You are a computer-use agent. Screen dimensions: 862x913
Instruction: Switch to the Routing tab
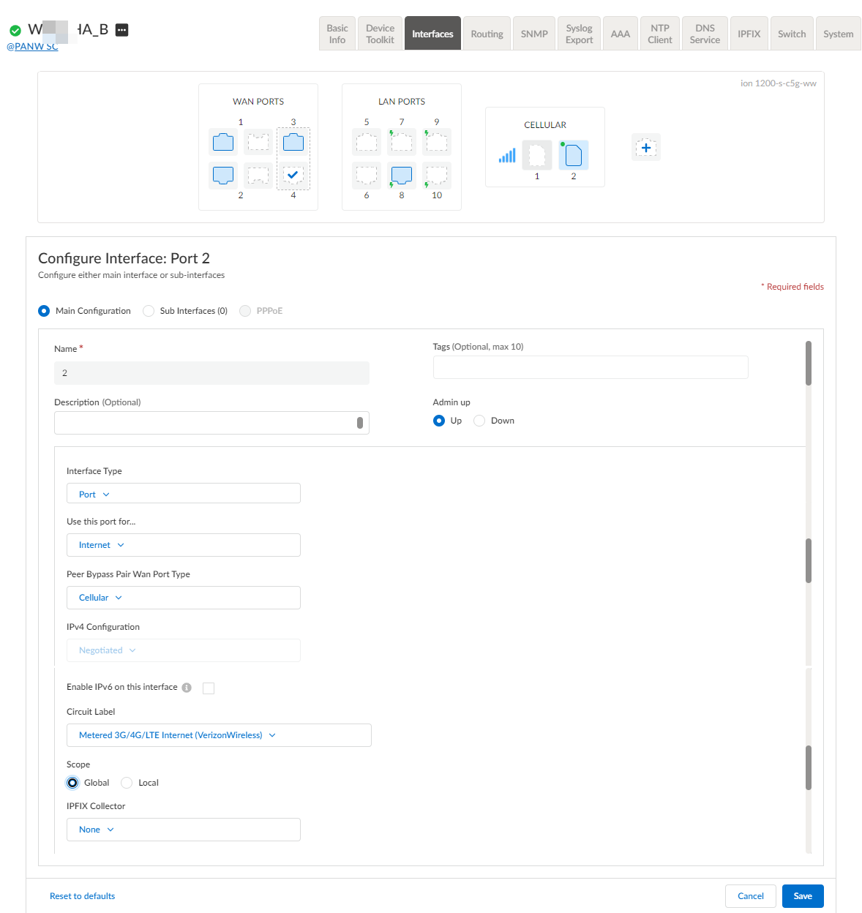tap(487, 34)
